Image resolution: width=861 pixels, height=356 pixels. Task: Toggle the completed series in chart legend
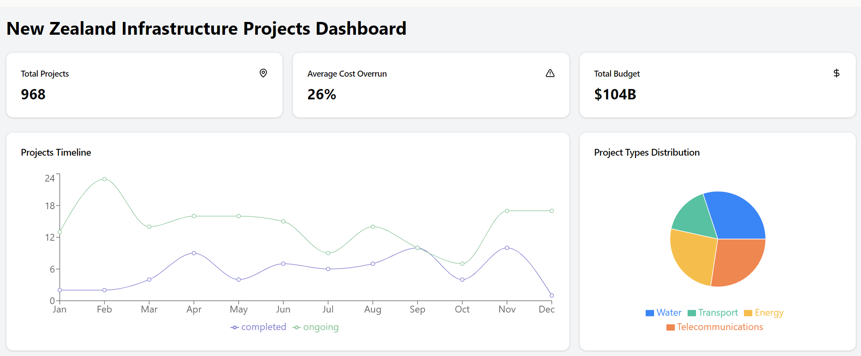click(x=258, y=327)
